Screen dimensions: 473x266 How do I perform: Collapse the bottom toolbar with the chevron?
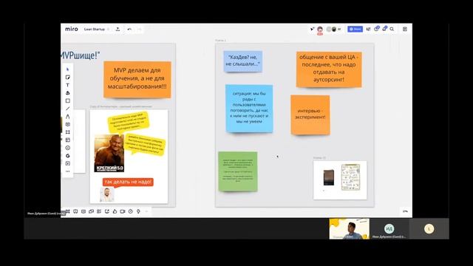(146, 211)
